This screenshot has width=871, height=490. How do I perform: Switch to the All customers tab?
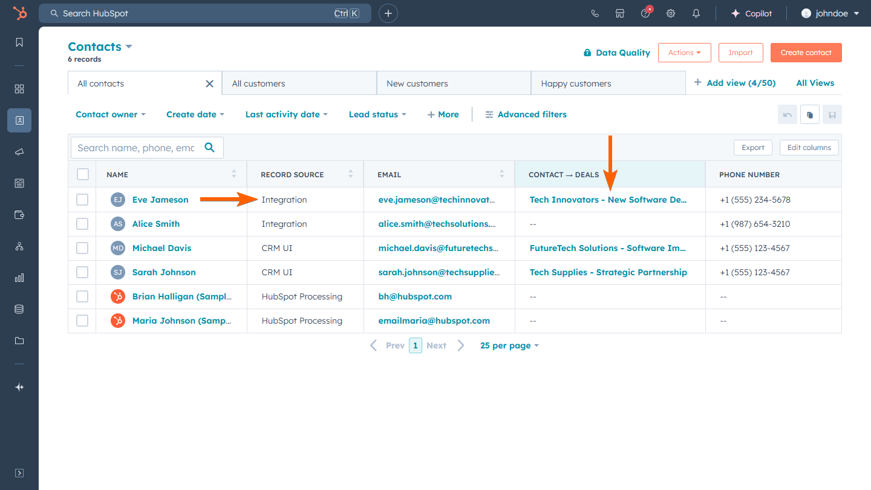(x=299, y=83)
